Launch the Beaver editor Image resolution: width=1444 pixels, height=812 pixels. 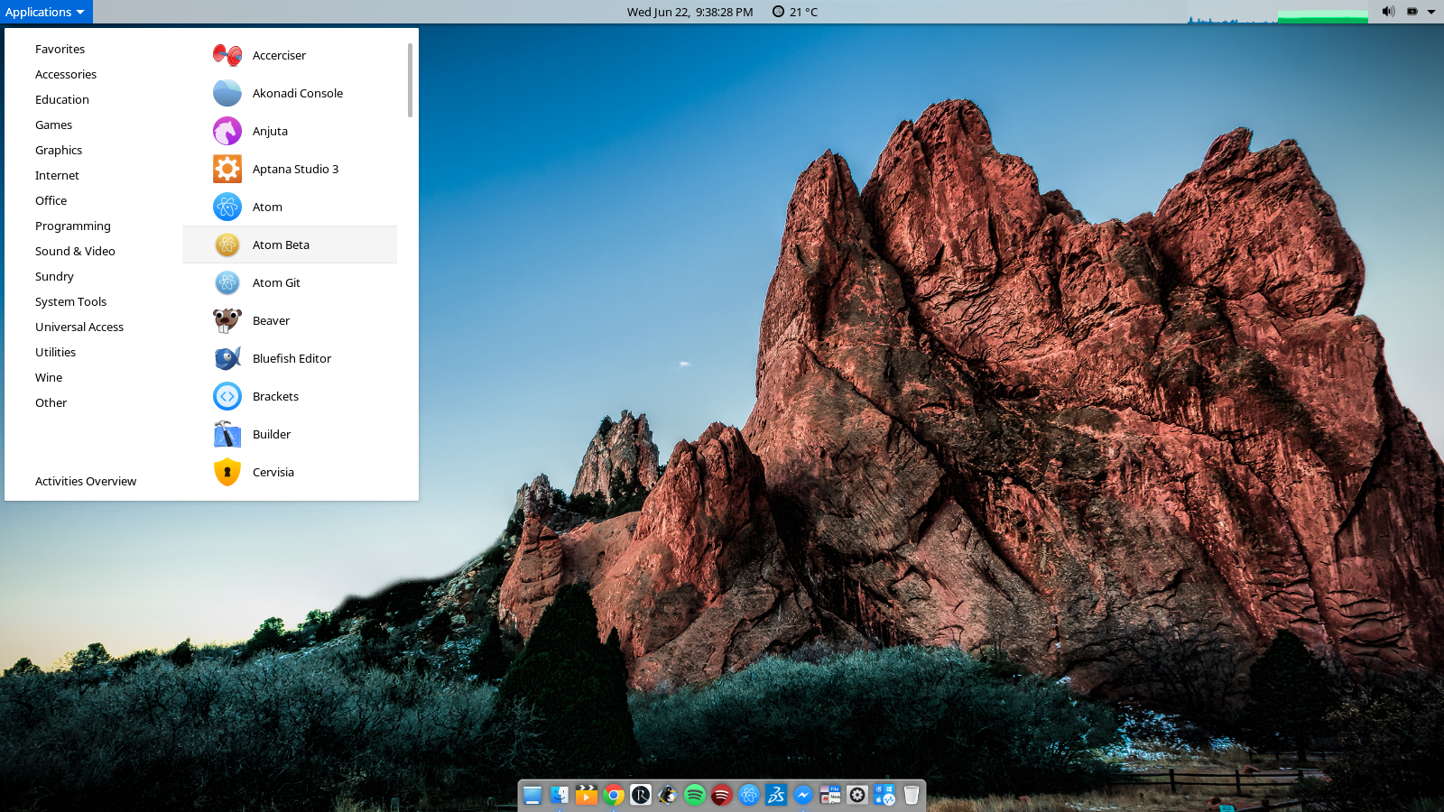tap(290, 320)
